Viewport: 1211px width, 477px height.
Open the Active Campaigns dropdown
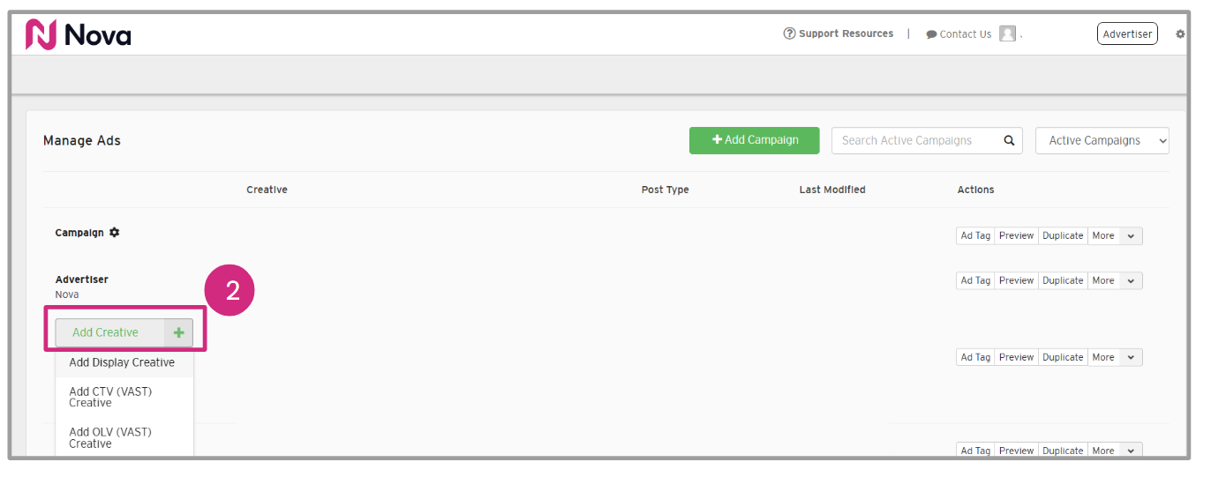tap(1102, 141)
